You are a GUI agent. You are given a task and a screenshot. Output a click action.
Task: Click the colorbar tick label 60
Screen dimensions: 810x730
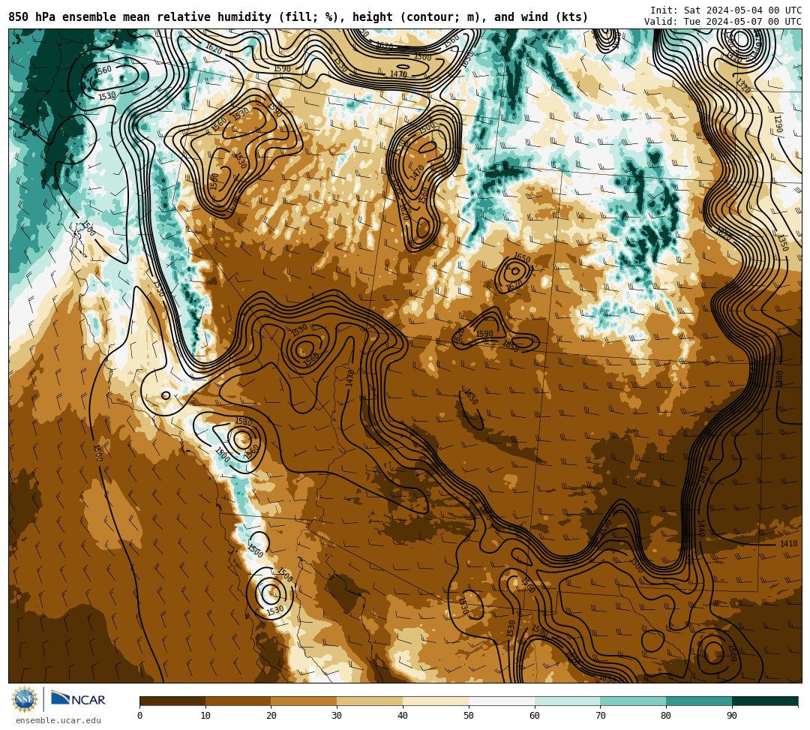tap(535, 716)
